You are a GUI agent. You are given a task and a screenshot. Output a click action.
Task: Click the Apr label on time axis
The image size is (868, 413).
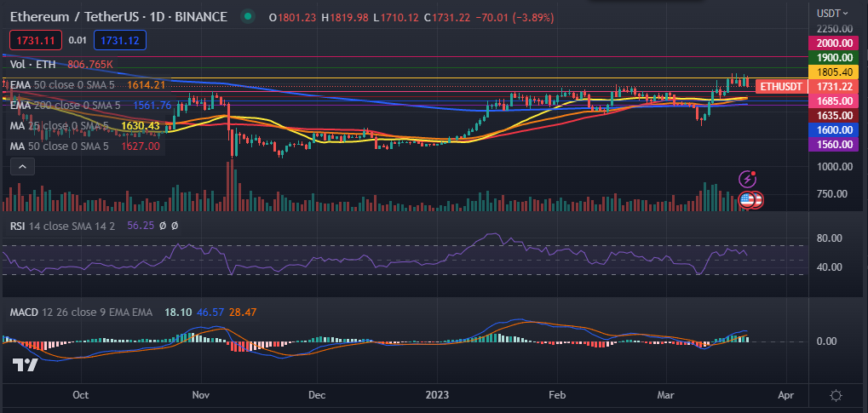[785, 395]
